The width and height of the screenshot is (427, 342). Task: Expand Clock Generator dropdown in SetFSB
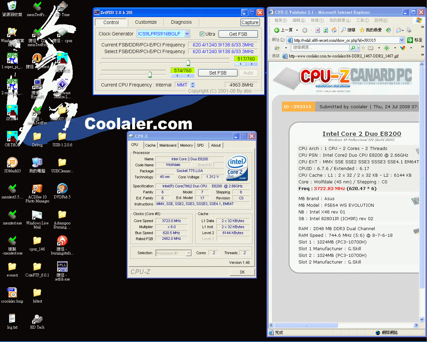coord(187,34)
